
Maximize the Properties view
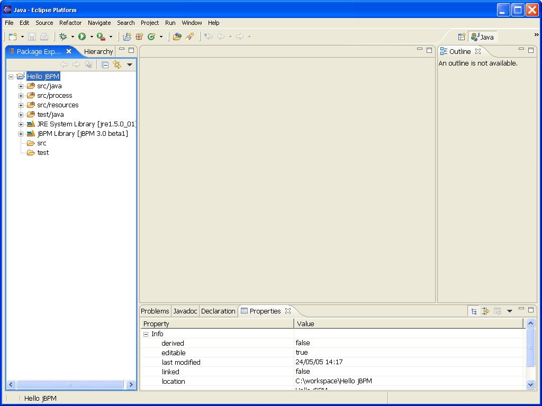pyautogui.click(x=531, y=310)
